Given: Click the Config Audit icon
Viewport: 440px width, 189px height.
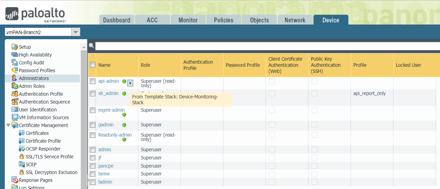Looking at the screenshot, I should click(15, 63).
